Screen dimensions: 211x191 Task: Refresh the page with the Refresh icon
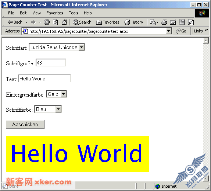pos(55,22)
